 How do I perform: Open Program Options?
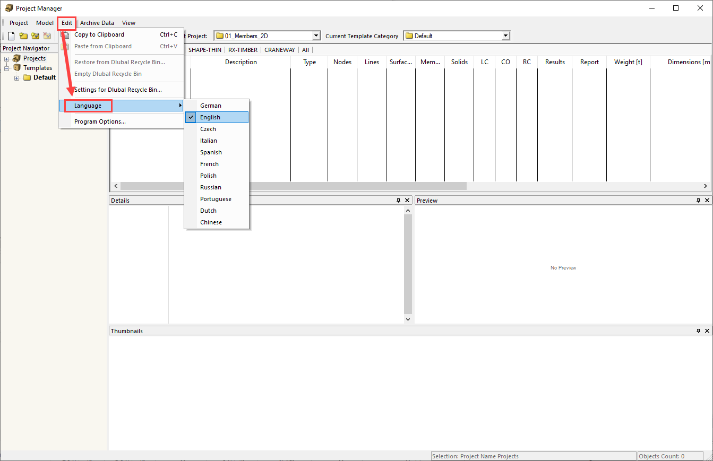click(121, 121)
